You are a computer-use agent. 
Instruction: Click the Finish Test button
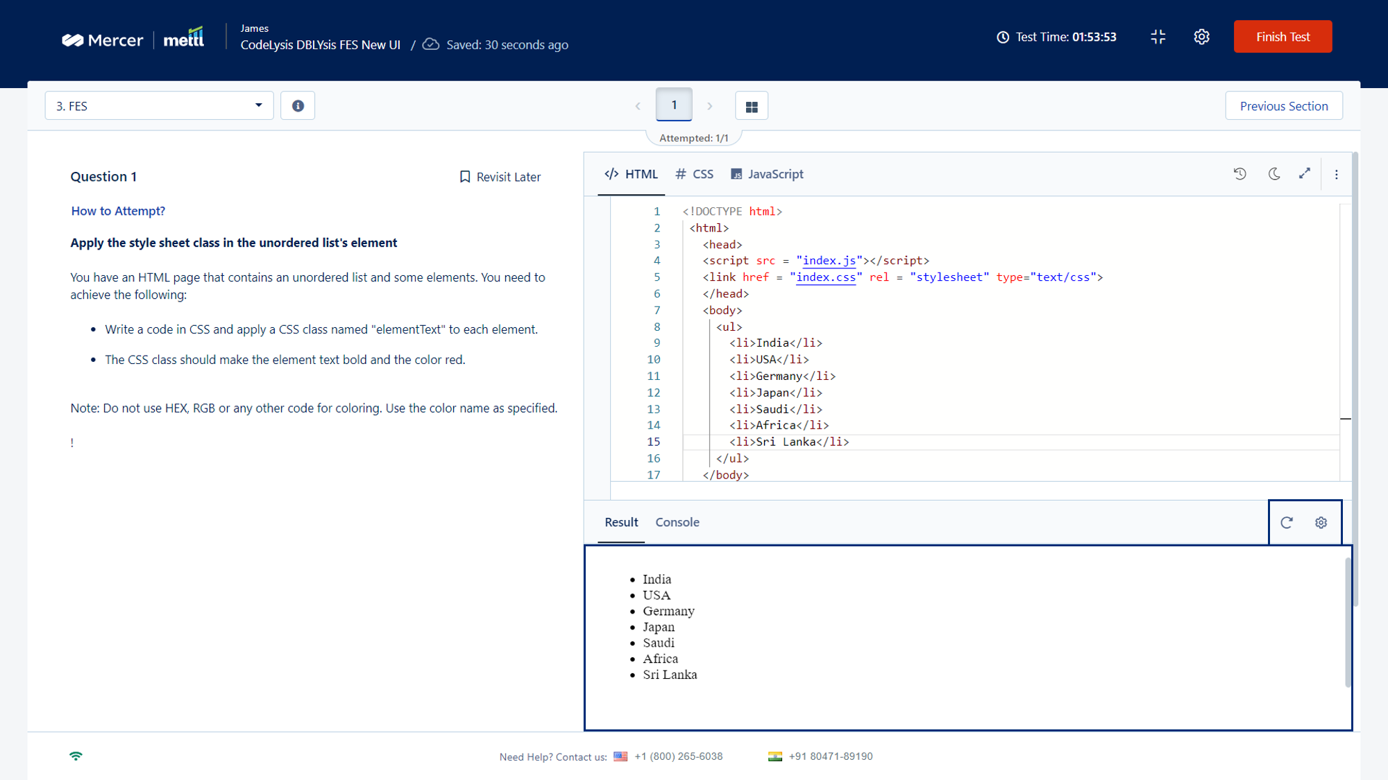(1283, 37)
